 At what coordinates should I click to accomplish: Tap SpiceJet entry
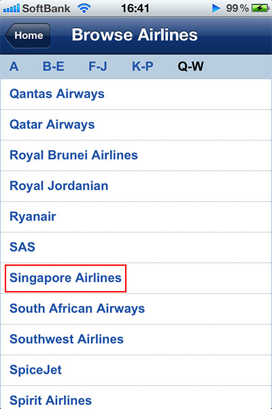click(136, 370)
